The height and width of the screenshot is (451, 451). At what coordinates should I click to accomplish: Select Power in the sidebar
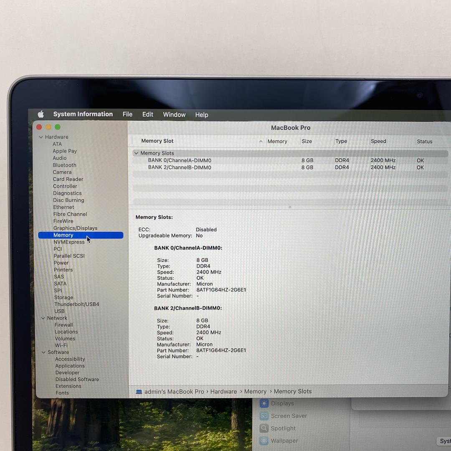click(x=61, y=263)
